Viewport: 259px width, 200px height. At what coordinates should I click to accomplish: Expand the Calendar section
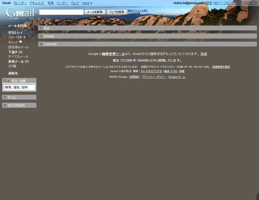tap(41, 44)
